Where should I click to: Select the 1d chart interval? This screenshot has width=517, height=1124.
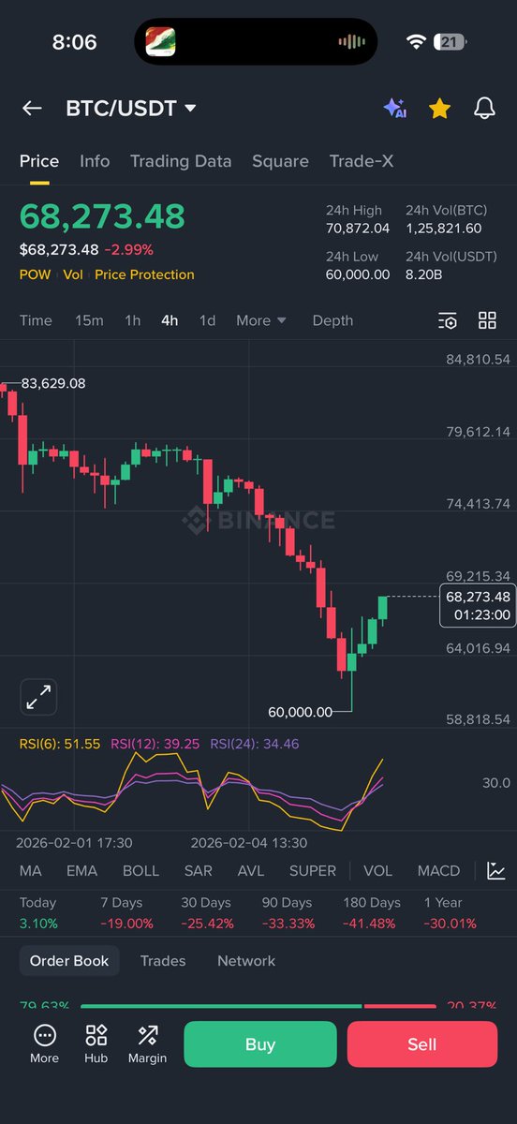coord(207,320)
